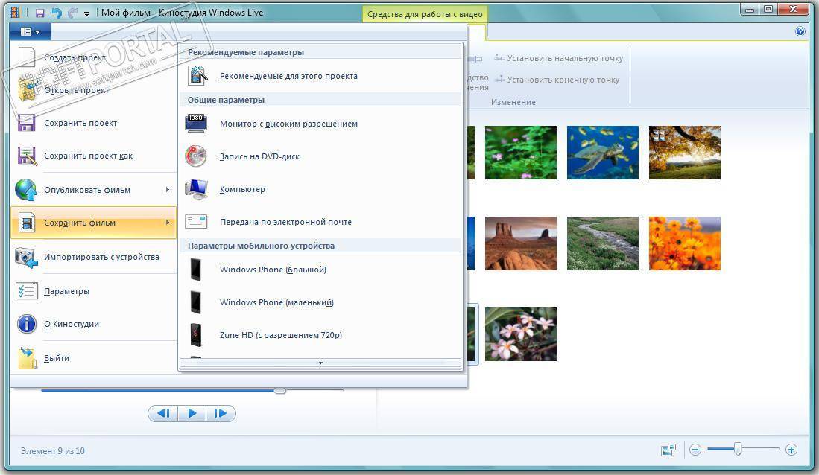Click the Import from device camera icon

(26, 258)
